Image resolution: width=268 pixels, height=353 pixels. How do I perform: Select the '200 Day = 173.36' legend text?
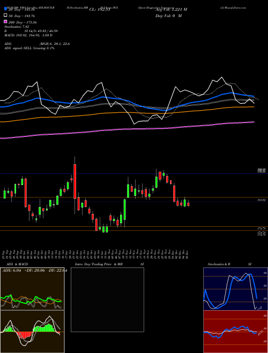(23, 22)
